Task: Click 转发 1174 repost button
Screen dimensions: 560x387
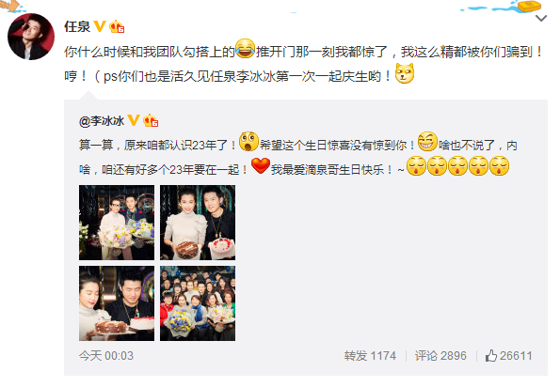Action: pyautogui.click(x=370, y=356)
